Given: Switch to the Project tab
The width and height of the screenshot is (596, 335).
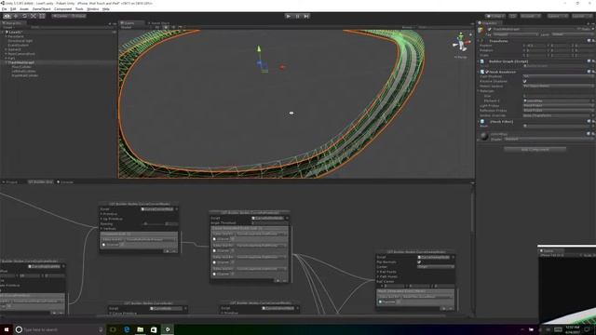Looking at the screenshot, I should click(10, 182).
